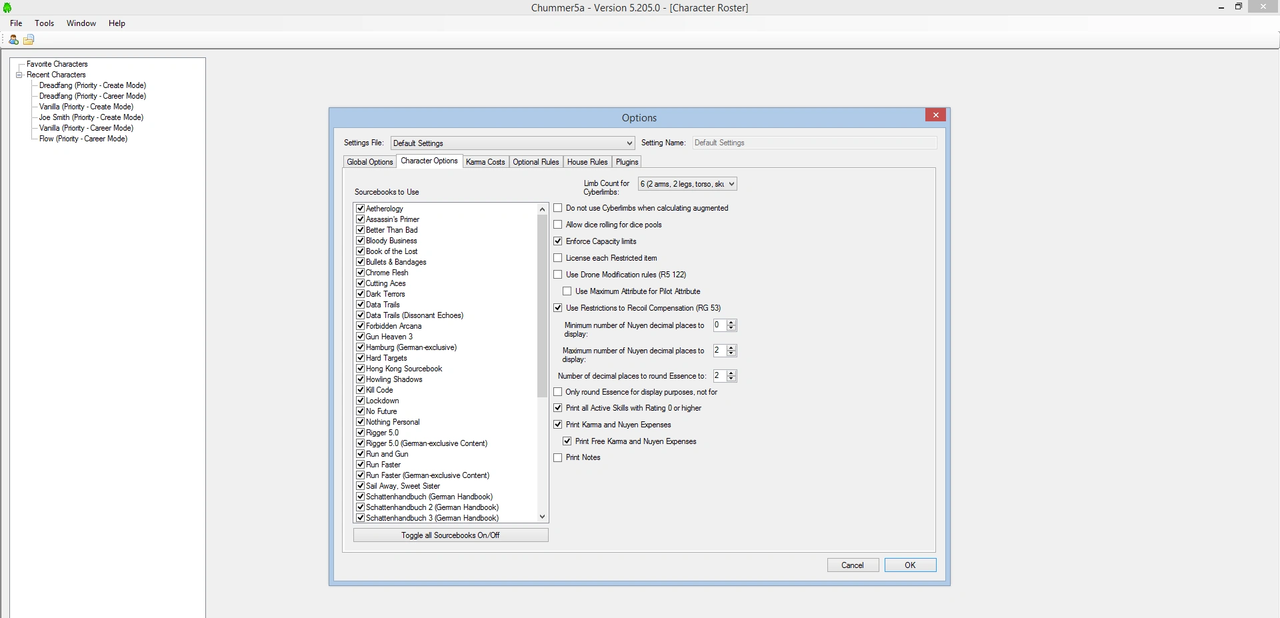Toggle 'Only round Essence for display purposes'
Screen dimensions: 1280x618
pyautogui.click(x=558, y=392)
